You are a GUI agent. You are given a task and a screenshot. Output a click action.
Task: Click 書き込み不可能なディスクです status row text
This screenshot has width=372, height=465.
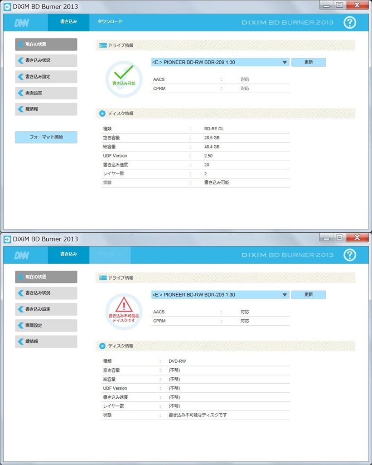[198, 415]
